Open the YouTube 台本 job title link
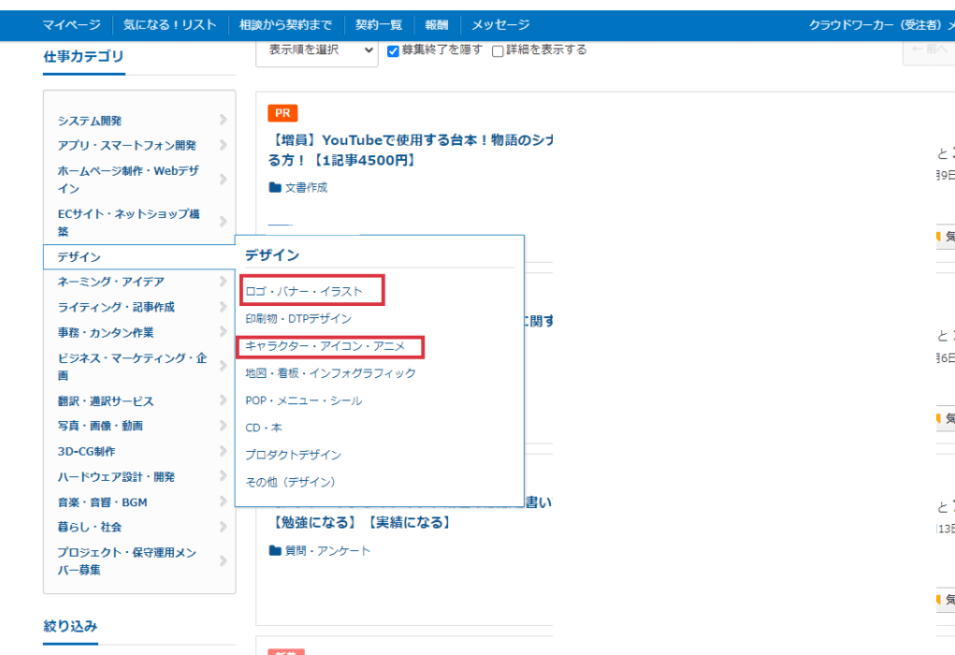Screen dimensions: 955x655 402,150
